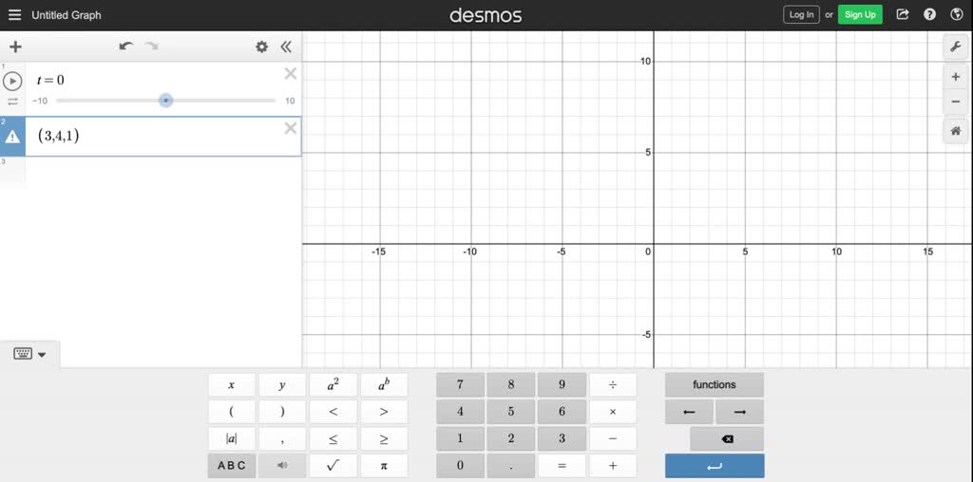Open the hamburger main menu

[x=14, y=15]
